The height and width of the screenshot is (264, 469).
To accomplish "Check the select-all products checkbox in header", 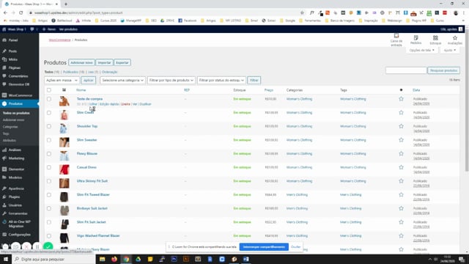I will [49, 90].
